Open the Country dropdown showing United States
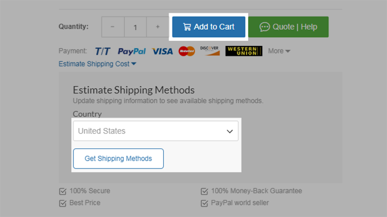The image size is (387, 217). tap(156, 131)
